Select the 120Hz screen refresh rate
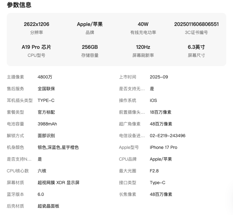233x215 pixels. [143, 47]
